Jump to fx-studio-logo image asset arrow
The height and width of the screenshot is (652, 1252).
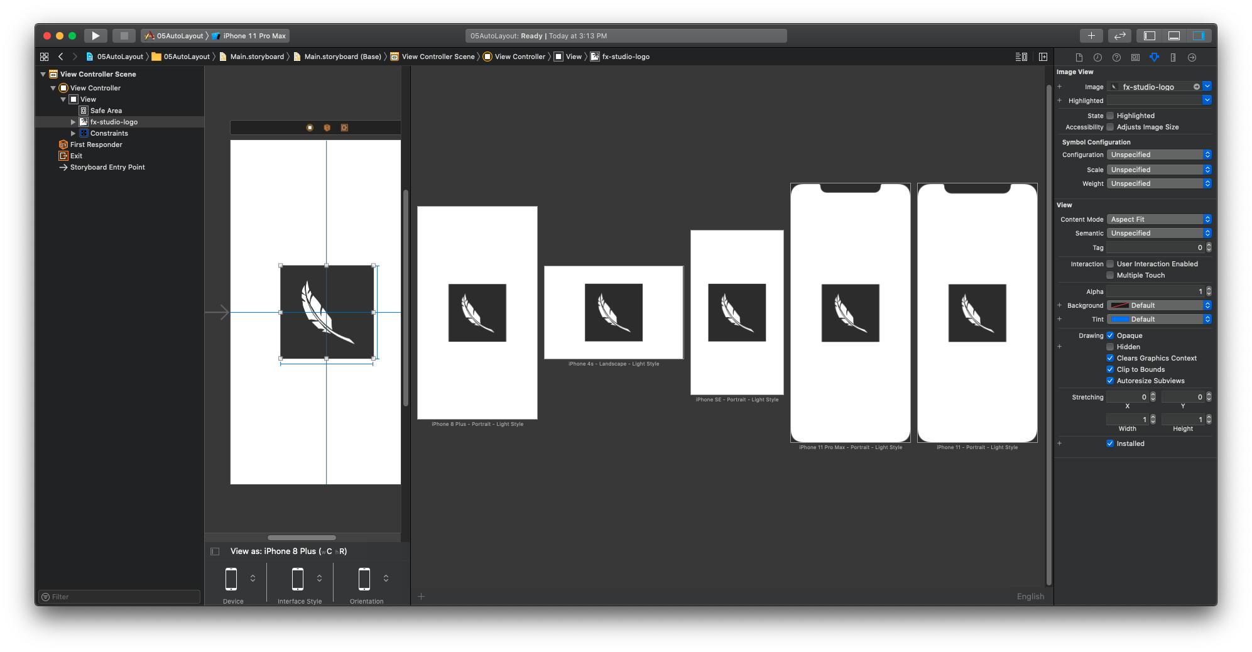[x=1197, y=87]
